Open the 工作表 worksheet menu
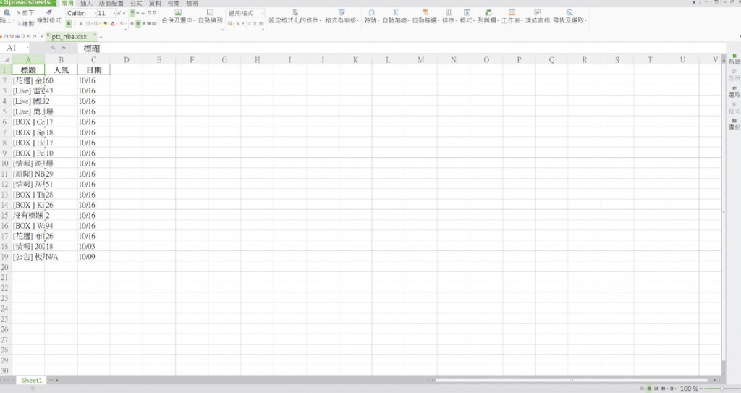Viewport: 741px width, 393px height. click(512, 17)
